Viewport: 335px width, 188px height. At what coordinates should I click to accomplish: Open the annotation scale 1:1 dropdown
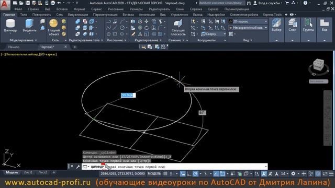[x=285, y=174]
